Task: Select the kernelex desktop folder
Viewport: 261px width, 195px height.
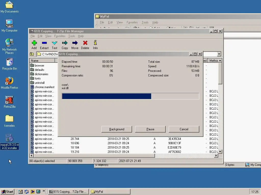Action: click(9, 121)
